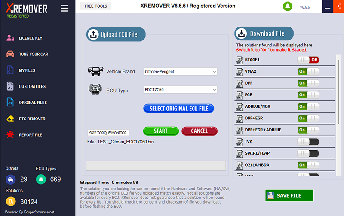344x216 pixels.
Task: Enable the TVA toggle
Action: 308,142
